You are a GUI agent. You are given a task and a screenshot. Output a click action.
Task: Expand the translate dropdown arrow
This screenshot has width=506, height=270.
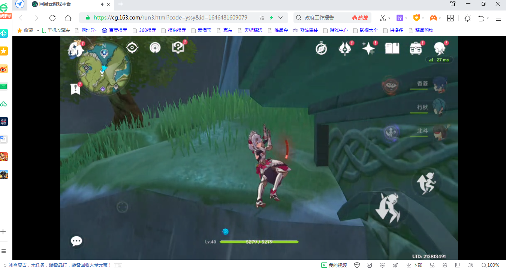pos(406,18)
